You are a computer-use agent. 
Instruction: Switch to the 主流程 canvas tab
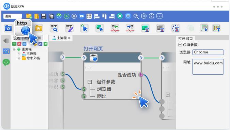60,38
